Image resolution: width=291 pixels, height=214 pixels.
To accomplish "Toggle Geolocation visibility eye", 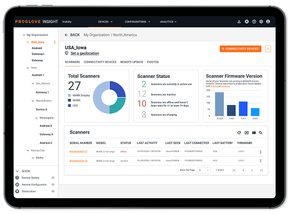I will [53, 191].
